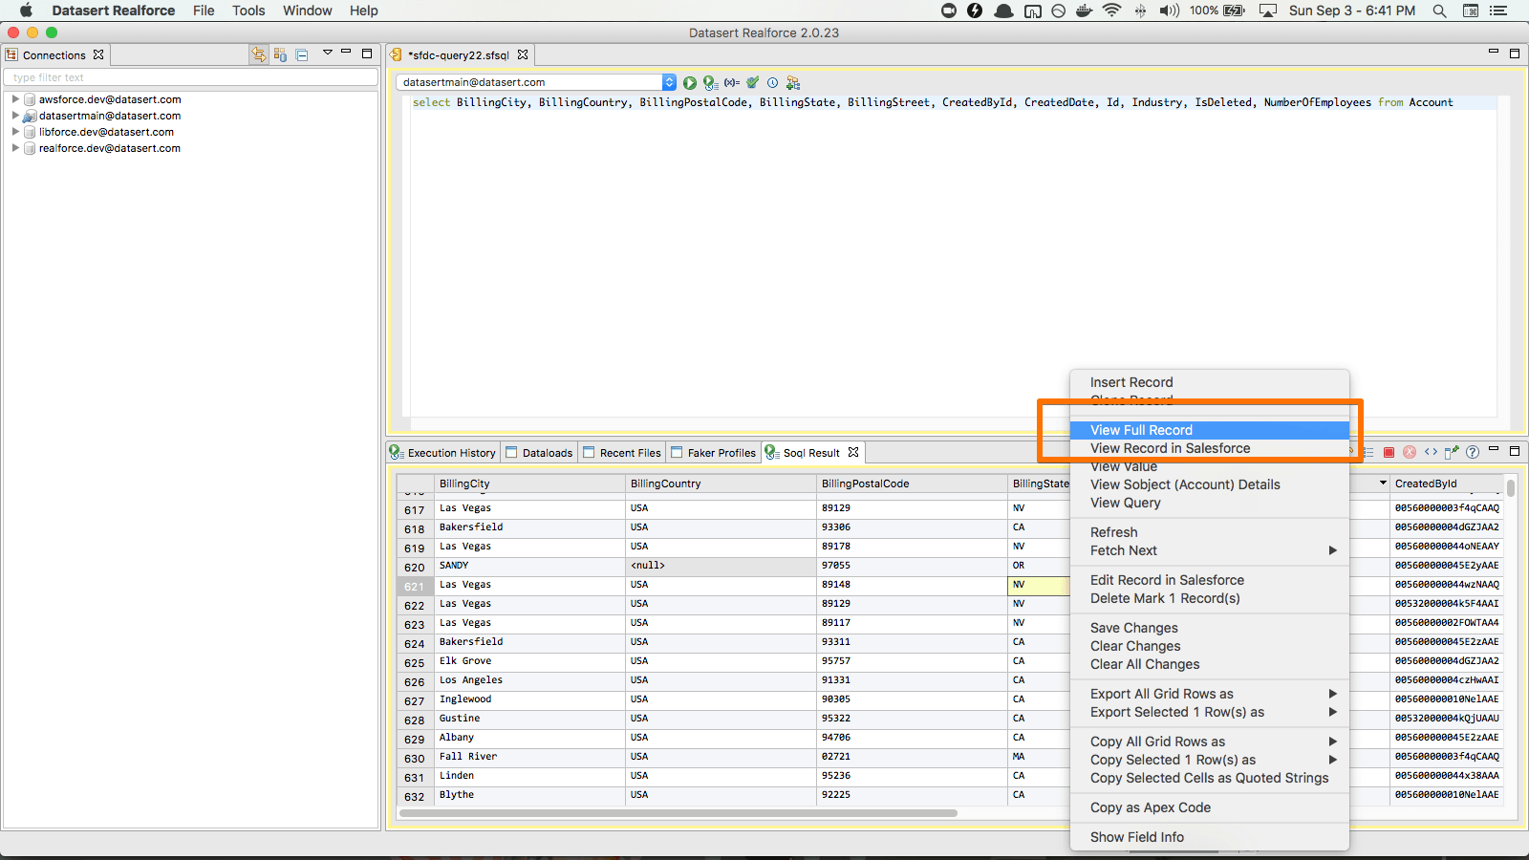Expand the awsforce.dev@datasert.com connection

15,99
